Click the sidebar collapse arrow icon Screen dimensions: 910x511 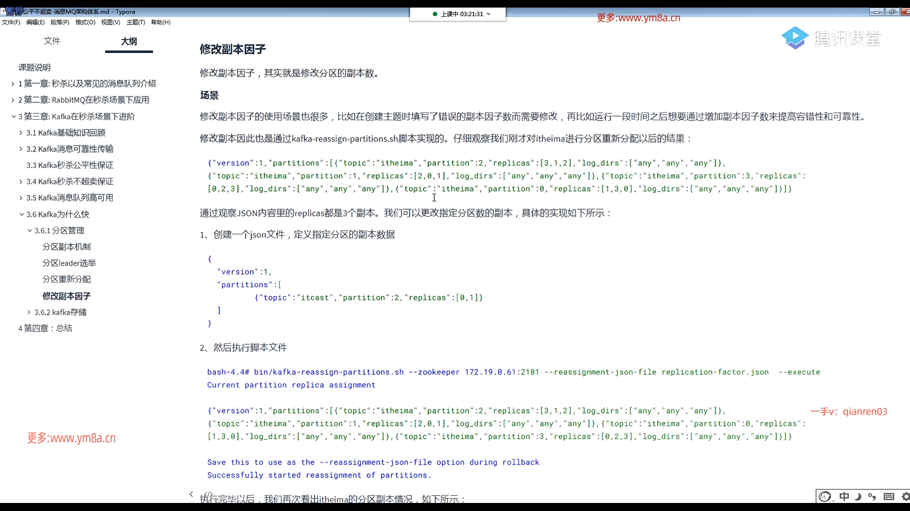[191, 494]
